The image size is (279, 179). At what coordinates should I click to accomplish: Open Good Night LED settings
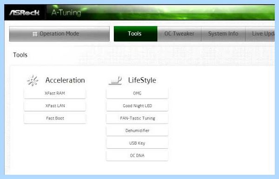tap(137, 106)
